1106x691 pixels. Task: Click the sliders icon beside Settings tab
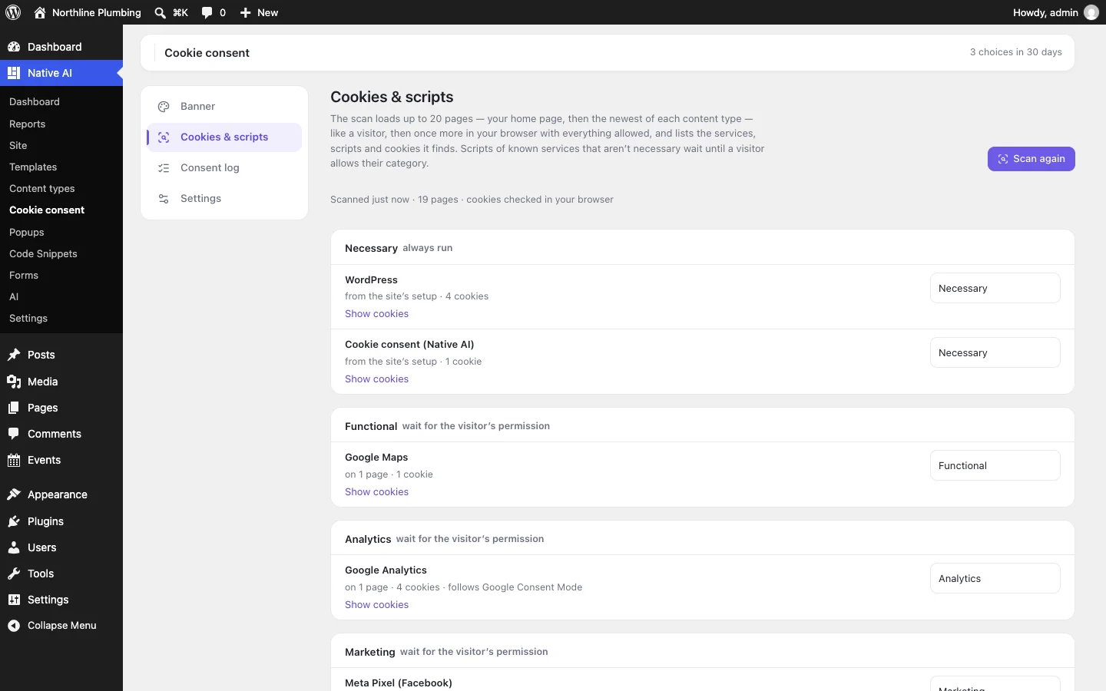point(164,199)
